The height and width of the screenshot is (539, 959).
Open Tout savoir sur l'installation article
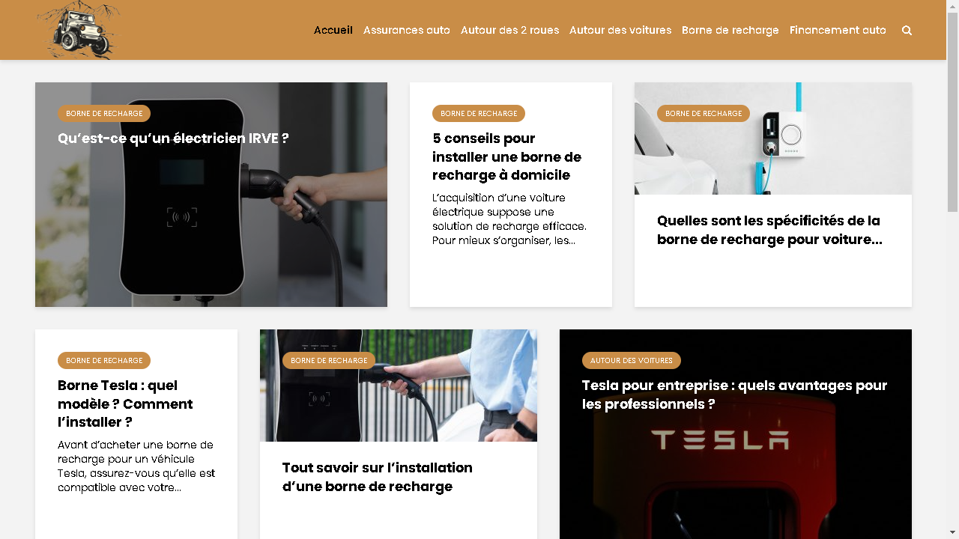[x=378, y=477]
